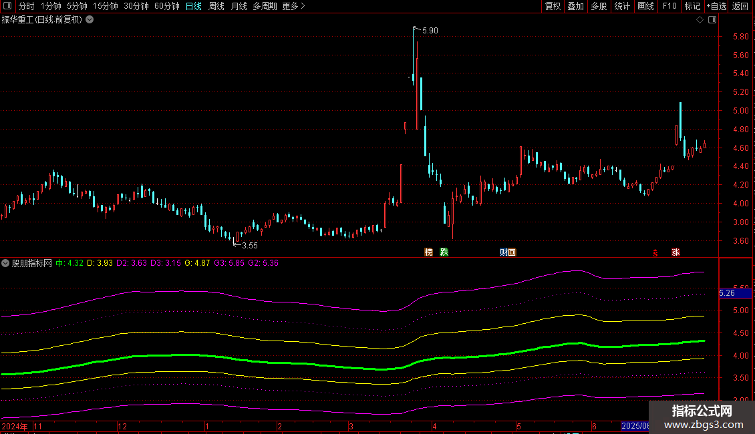The height and width of the screenshot is (434, 755).
Task: Open the 股朋指标网 indicator dropdown
Action: coord(5,263)
